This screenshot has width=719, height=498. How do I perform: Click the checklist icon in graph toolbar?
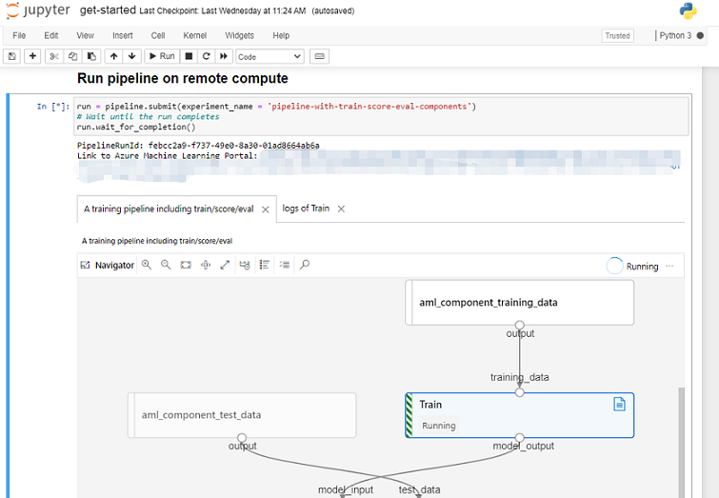click(x=285, y=265)
